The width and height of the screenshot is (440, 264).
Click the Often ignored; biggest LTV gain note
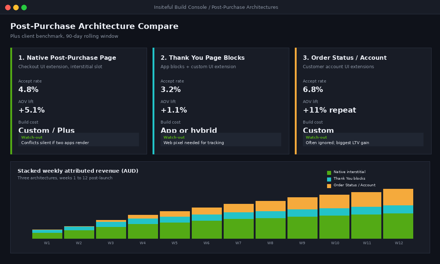[337, 143]
